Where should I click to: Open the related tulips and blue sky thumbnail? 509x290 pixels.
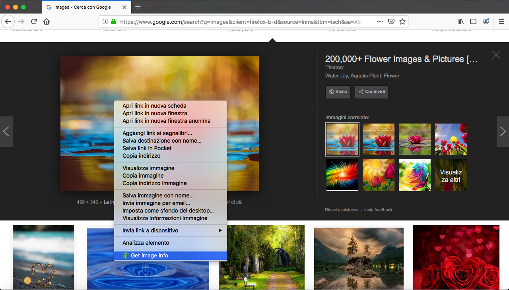451,139
